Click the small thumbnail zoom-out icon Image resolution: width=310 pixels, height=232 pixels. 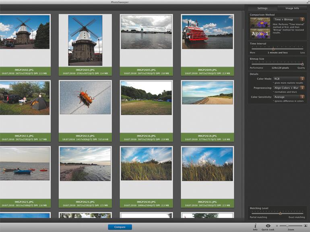tap(277, 226)
